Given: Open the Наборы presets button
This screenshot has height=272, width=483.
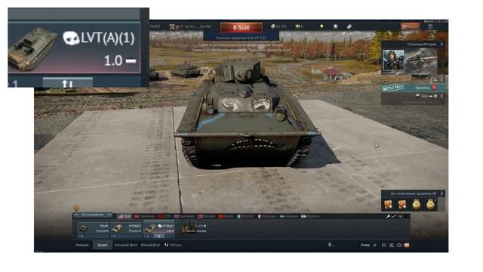Looking at the screenshot, I should tap(173, 245).
